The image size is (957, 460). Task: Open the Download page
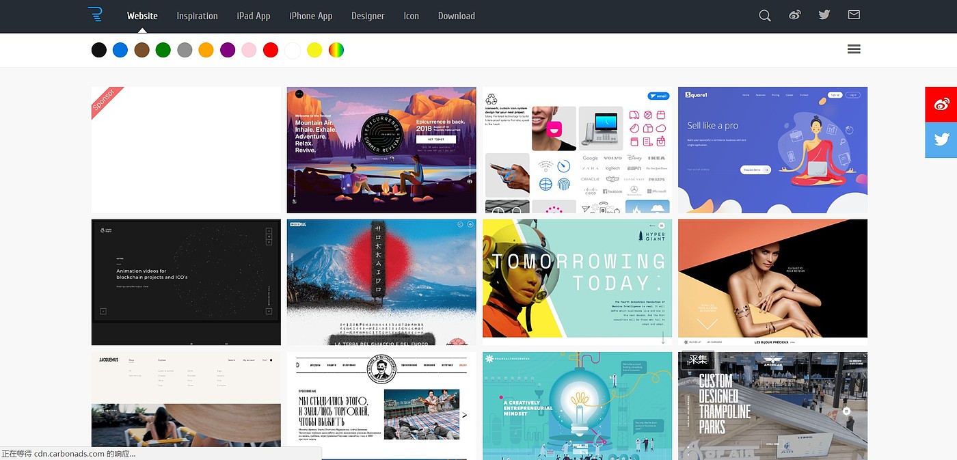point(456,16)
